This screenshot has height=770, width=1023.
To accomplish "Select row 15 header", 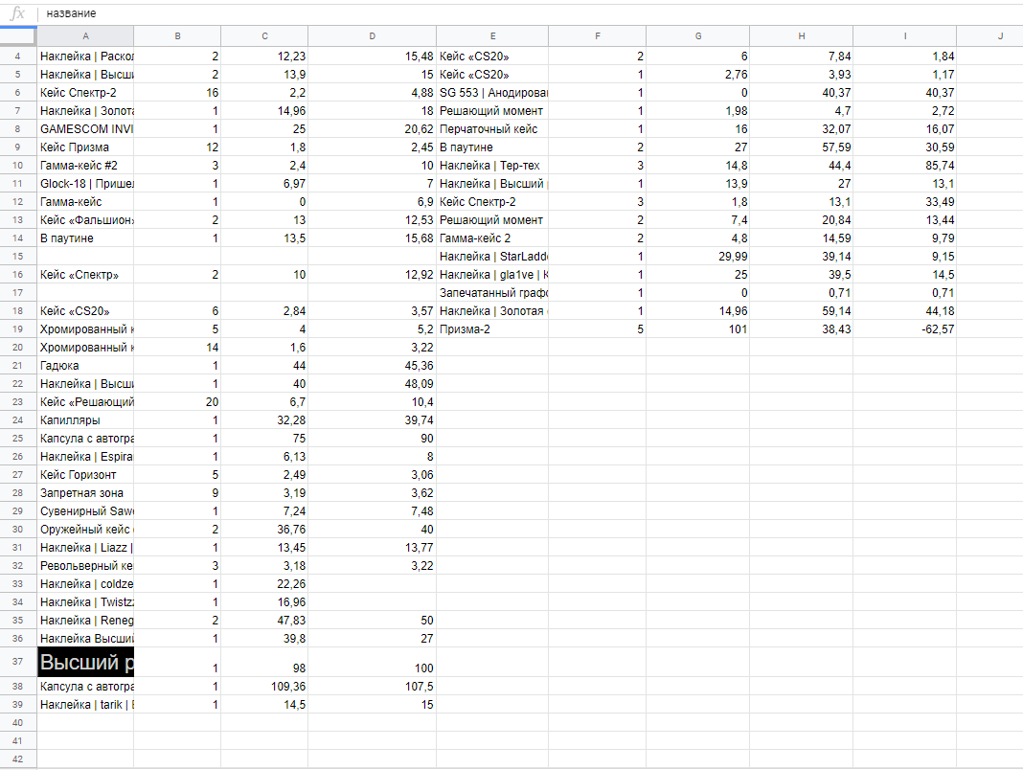I will (x=17, y=257).
